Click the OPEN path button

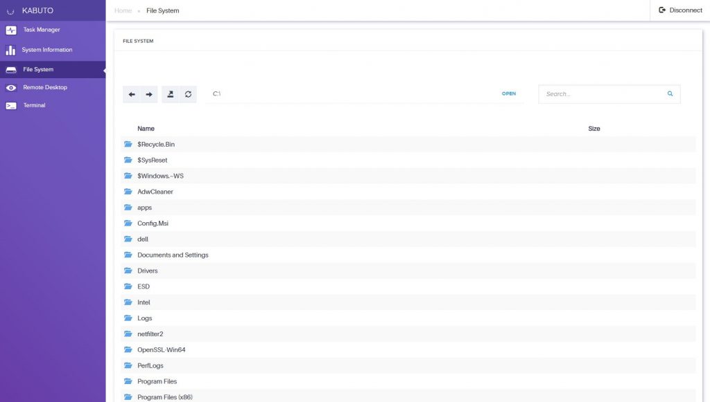click(508, 93)
